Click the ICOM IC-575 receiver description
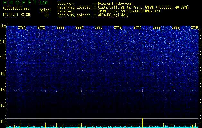Screen dimensions: 202x128 [129, 11]
